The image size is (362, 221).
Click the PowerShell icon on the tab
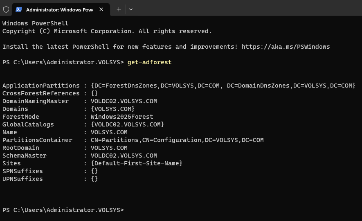19,9
